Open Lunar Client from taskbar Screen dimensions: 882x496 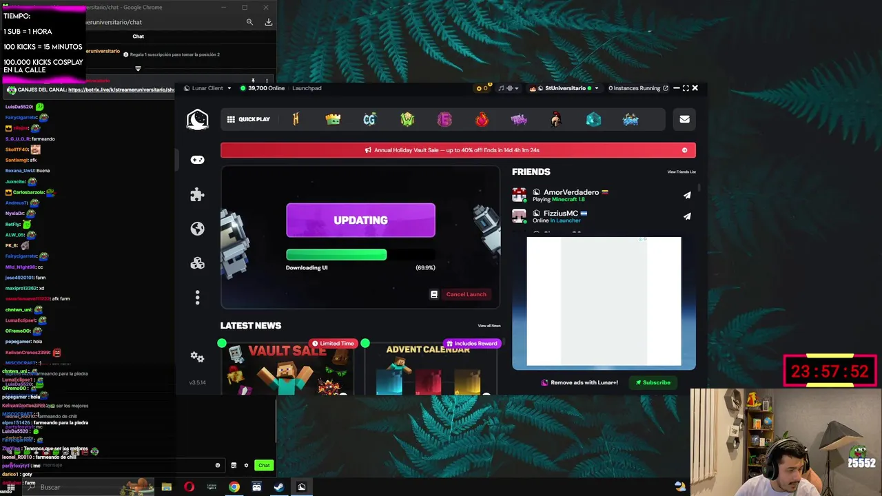[x=301, y=487]
